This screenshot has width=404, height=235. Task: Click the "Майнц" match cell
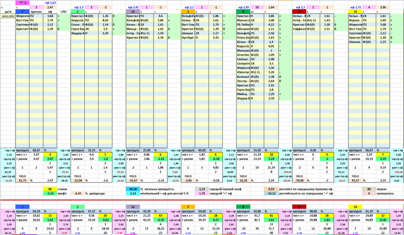(243, 94)
